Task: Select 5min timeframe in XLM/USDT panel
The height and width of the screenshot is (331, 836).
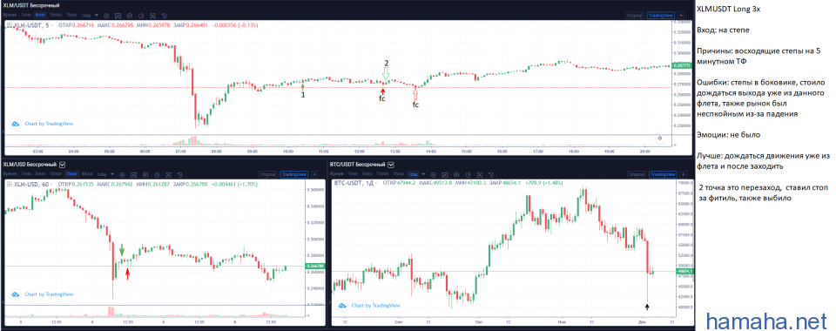Action: pyautogui.click(x=40, y=15)
